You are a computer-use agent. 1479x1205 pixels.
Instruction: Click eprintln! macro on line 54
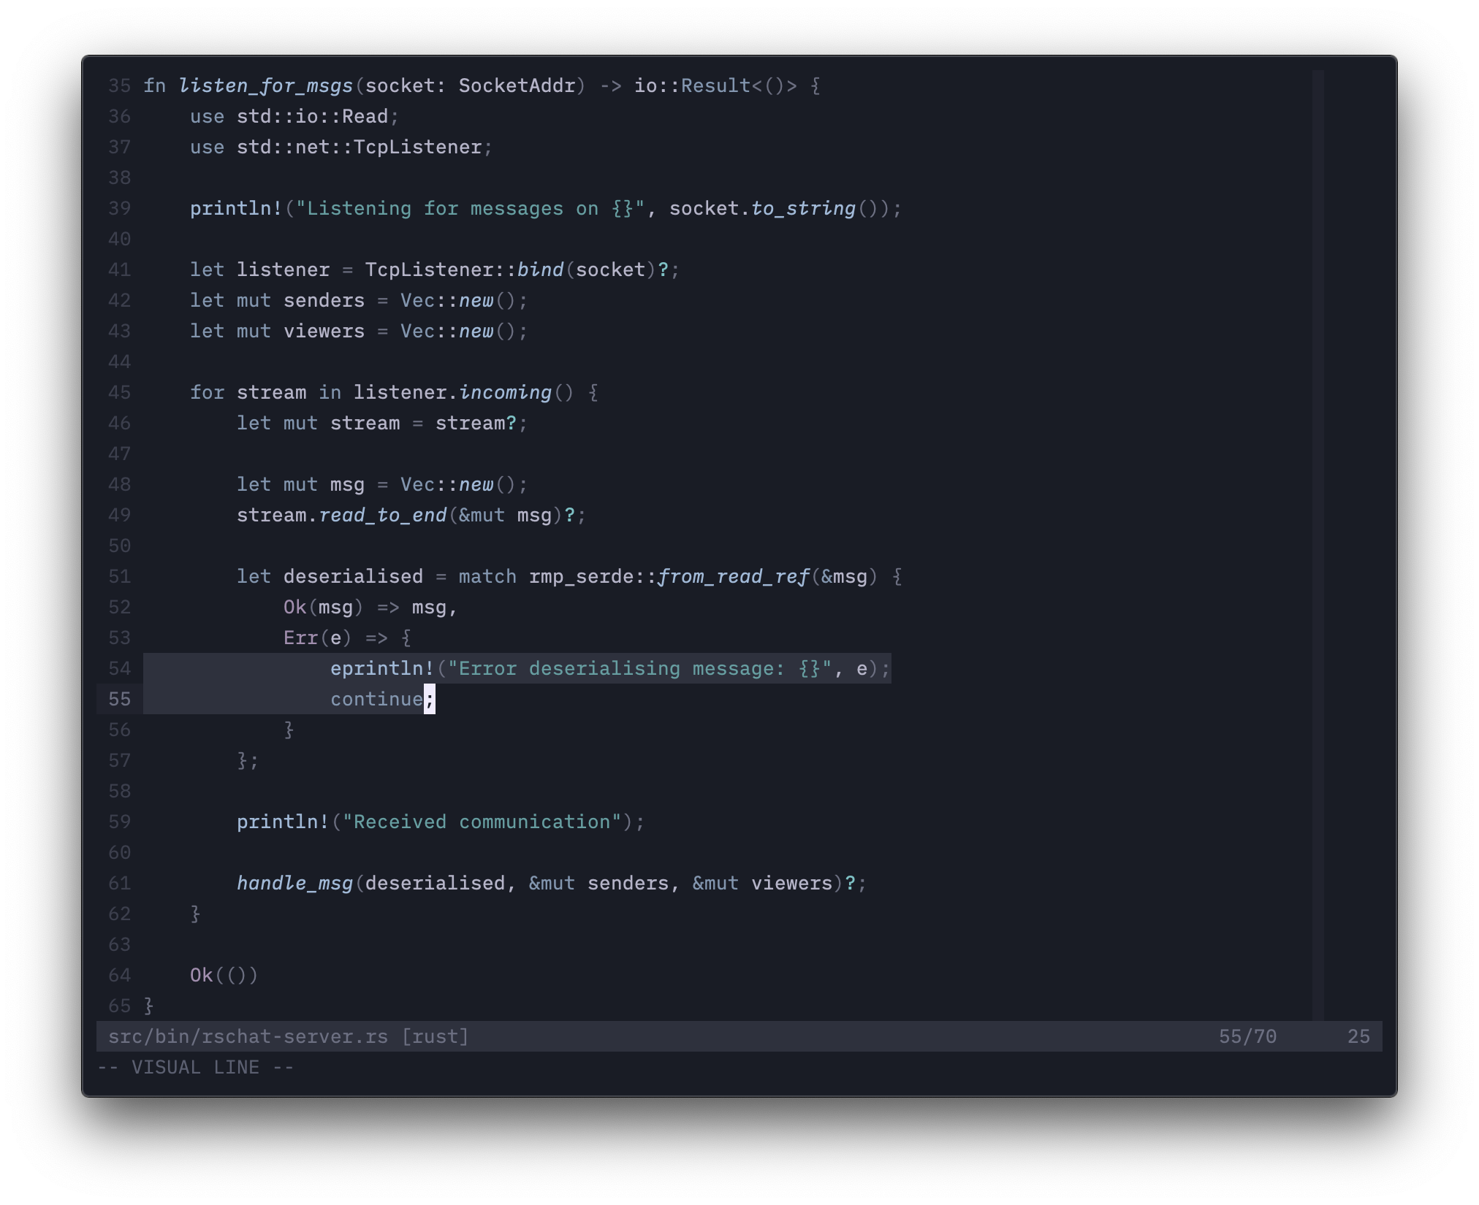click(x=382, y=669)
